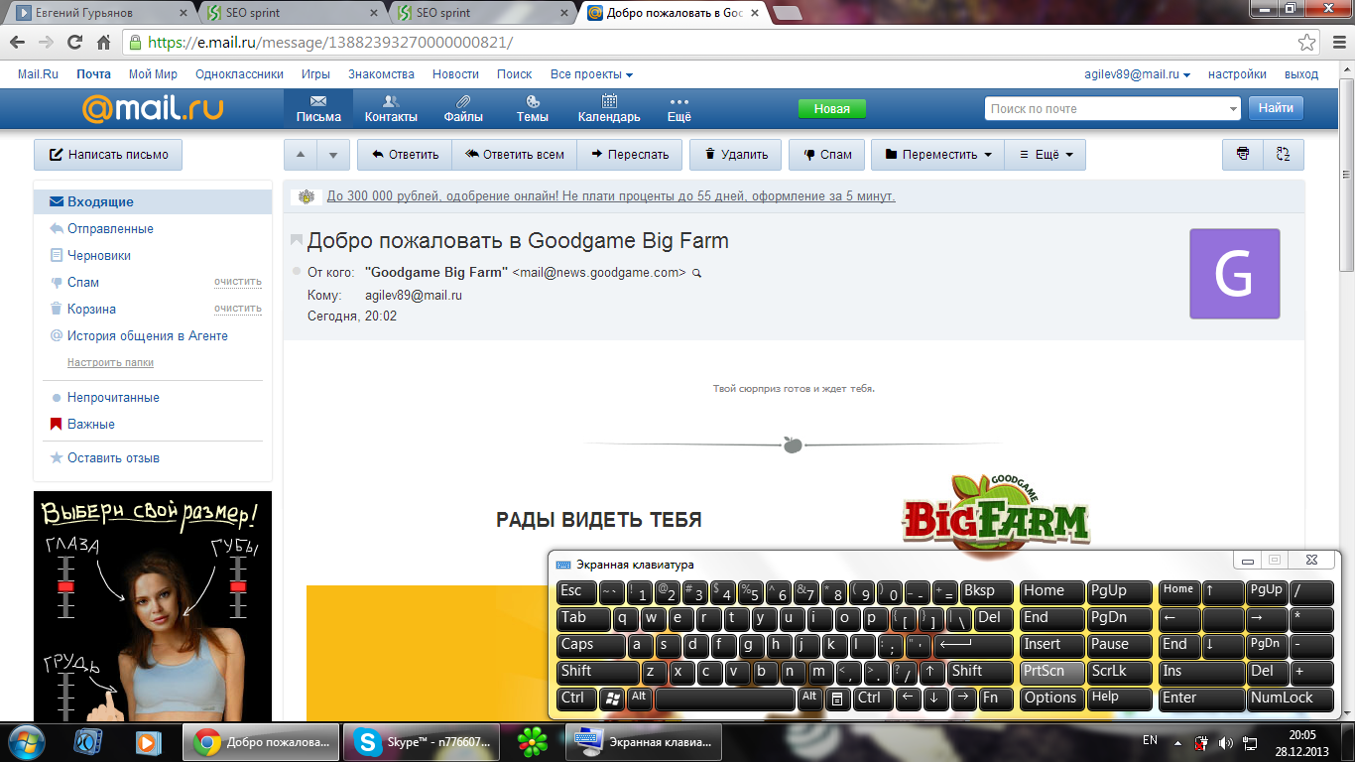
Task: Expand the Переместить dropdown
Action: click(x=937, y=155)
